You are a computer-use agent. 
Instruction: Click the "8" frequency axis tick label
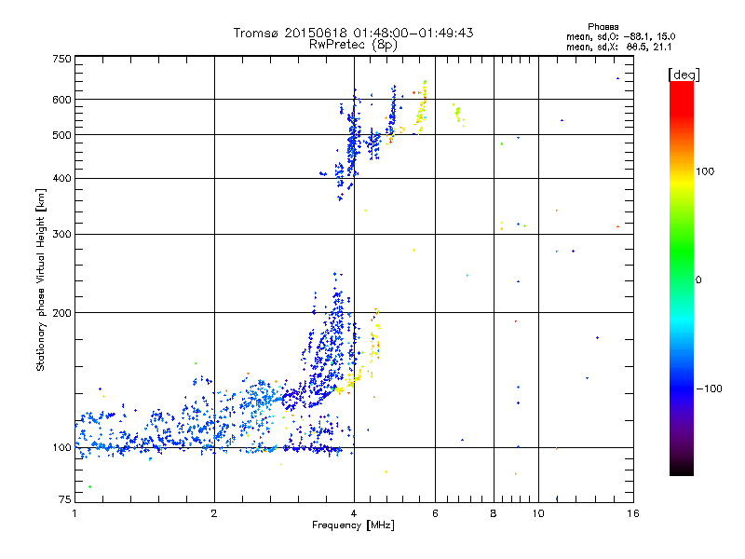click(x=494, y=513)
